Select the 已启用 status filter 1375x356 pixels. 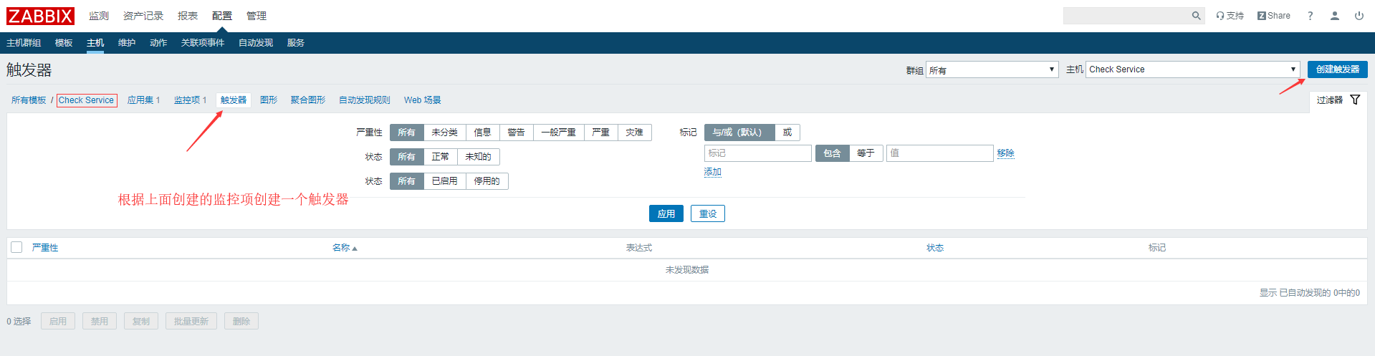(x=444, y=181)
